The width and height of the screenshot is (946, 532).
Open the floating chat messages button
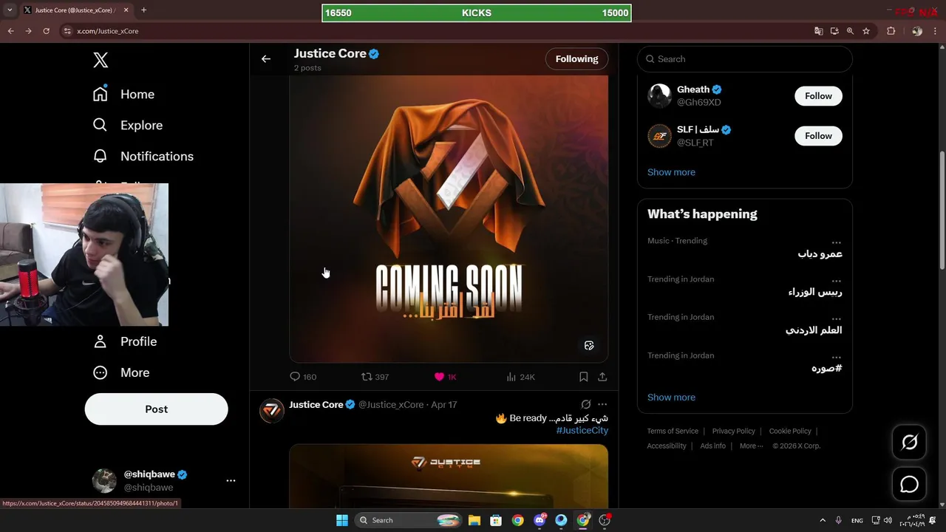pyautogui.click(x=909, y=485)
